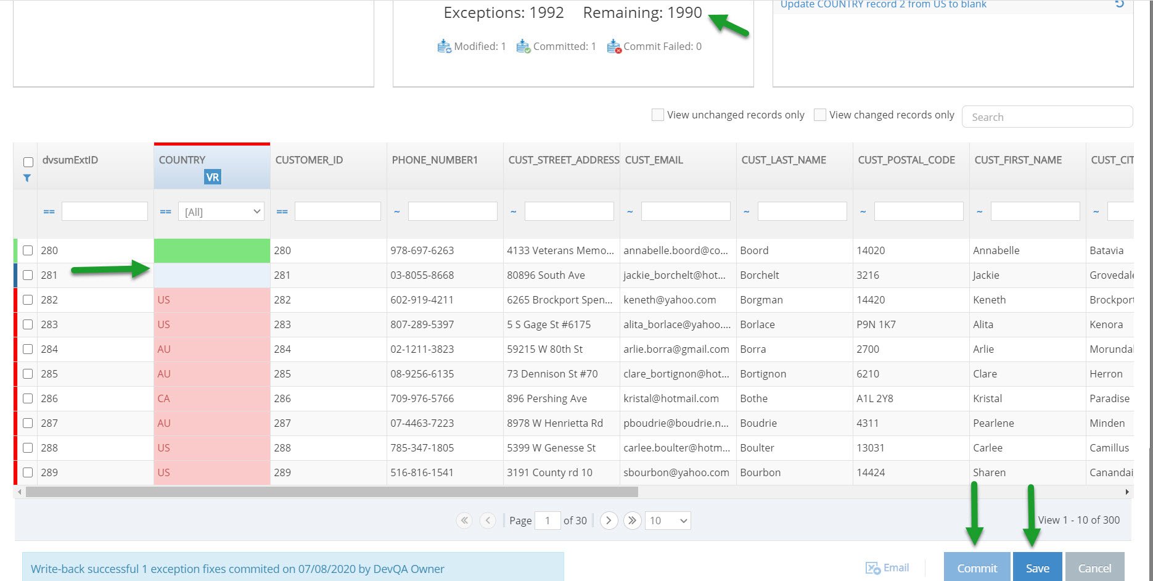1153x581 pixels.
Task: Open the Update COUNTRY record 2 link
Action: (883, 4)
